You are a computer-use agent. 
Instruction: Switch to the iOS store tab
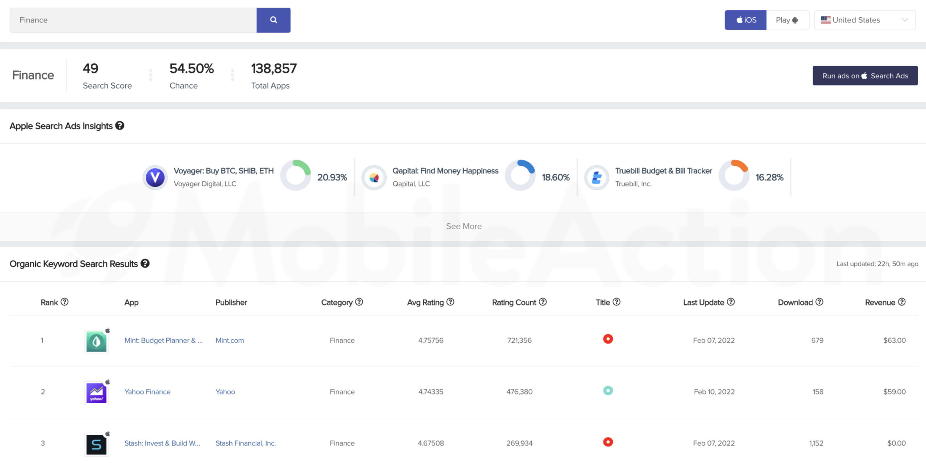(746, 20)
